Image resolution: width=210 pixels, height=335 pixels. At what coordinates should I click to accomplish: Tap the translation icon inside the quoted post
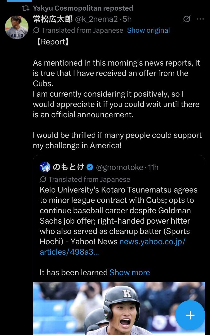[x=43, y=179]
